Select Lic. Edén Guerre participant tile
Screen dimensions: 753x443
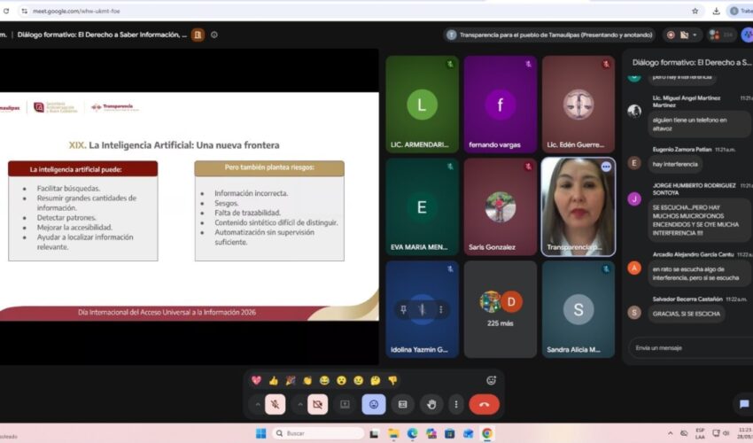[578, 105]
